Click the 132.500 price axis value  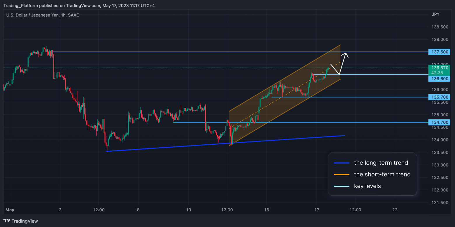click(x=440, y=178)
